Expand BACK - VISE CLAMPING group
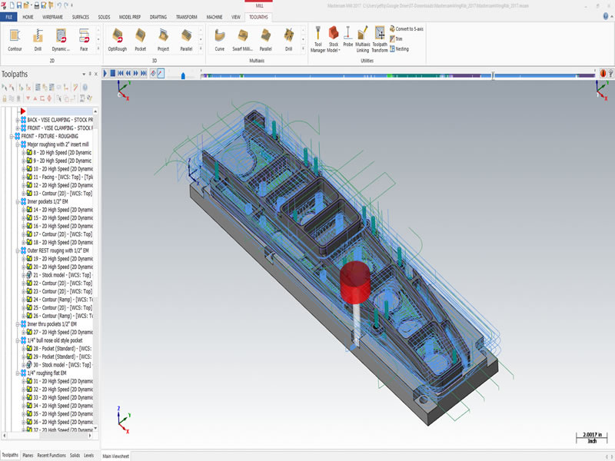Image resolution: width=615 pixels, height=461 pixels. [x=17, y=120]
